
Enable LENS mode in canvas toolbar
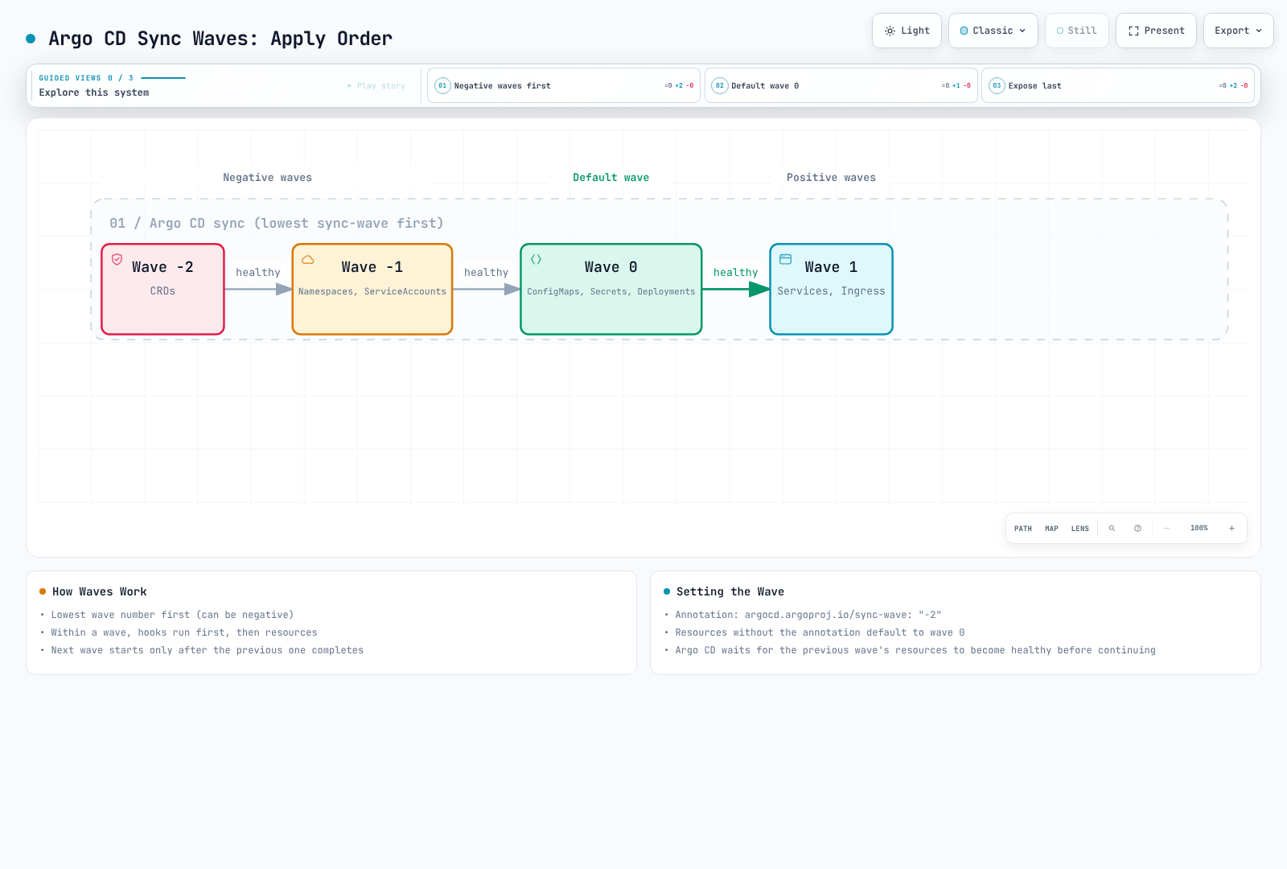(x=1080, y=529)
